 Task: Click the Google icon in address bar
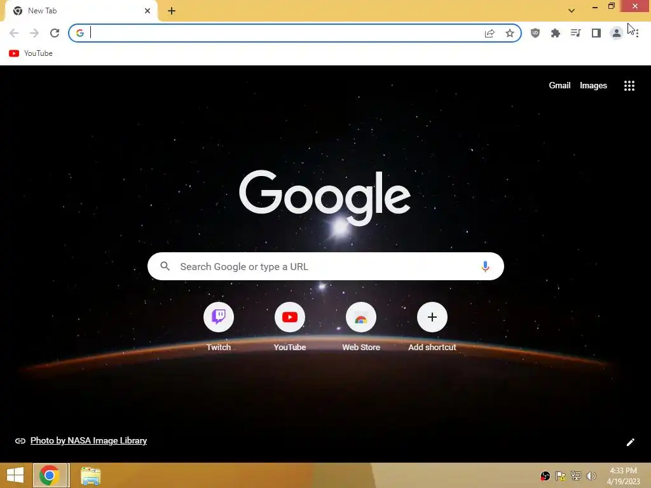pyautogui.click(x=80, y=33)
